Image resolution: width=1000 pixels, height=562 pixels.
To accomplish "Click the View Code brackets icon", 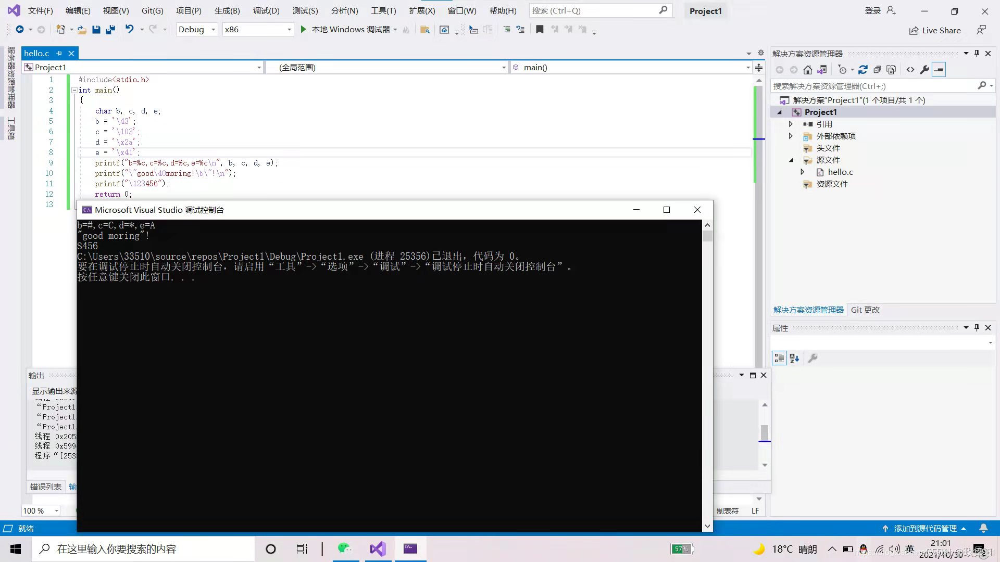I will coord(910,70).
